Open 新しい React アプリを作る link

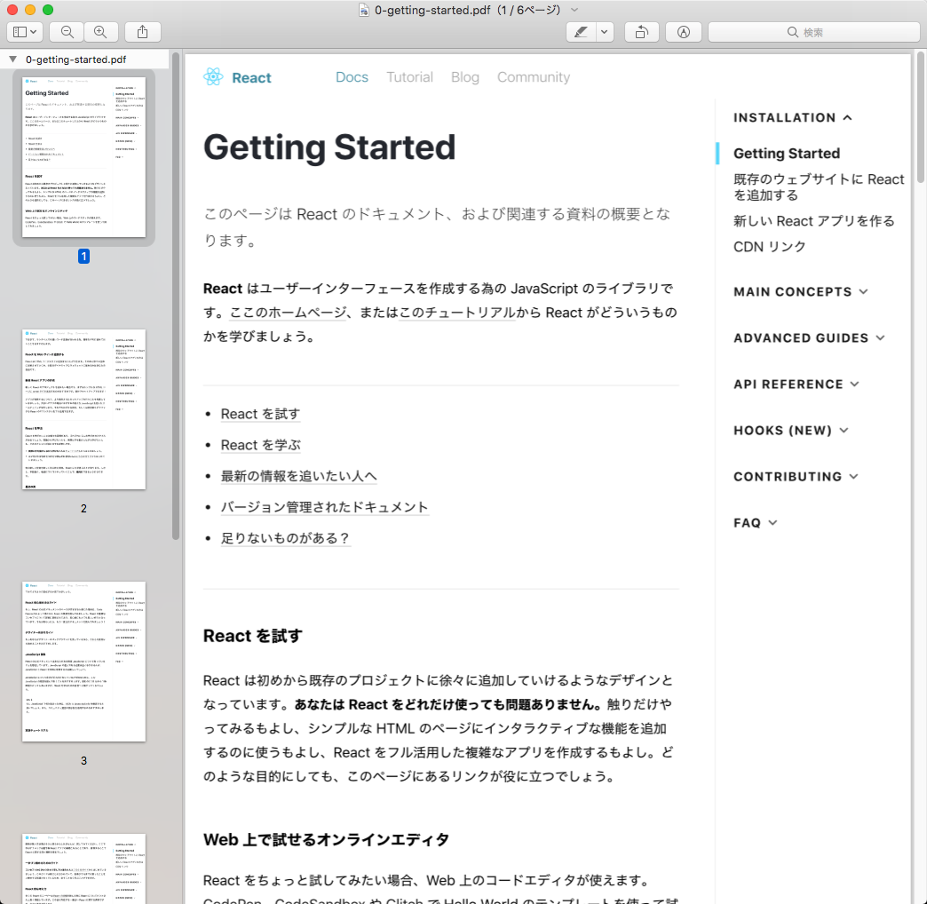pos(813,220)
